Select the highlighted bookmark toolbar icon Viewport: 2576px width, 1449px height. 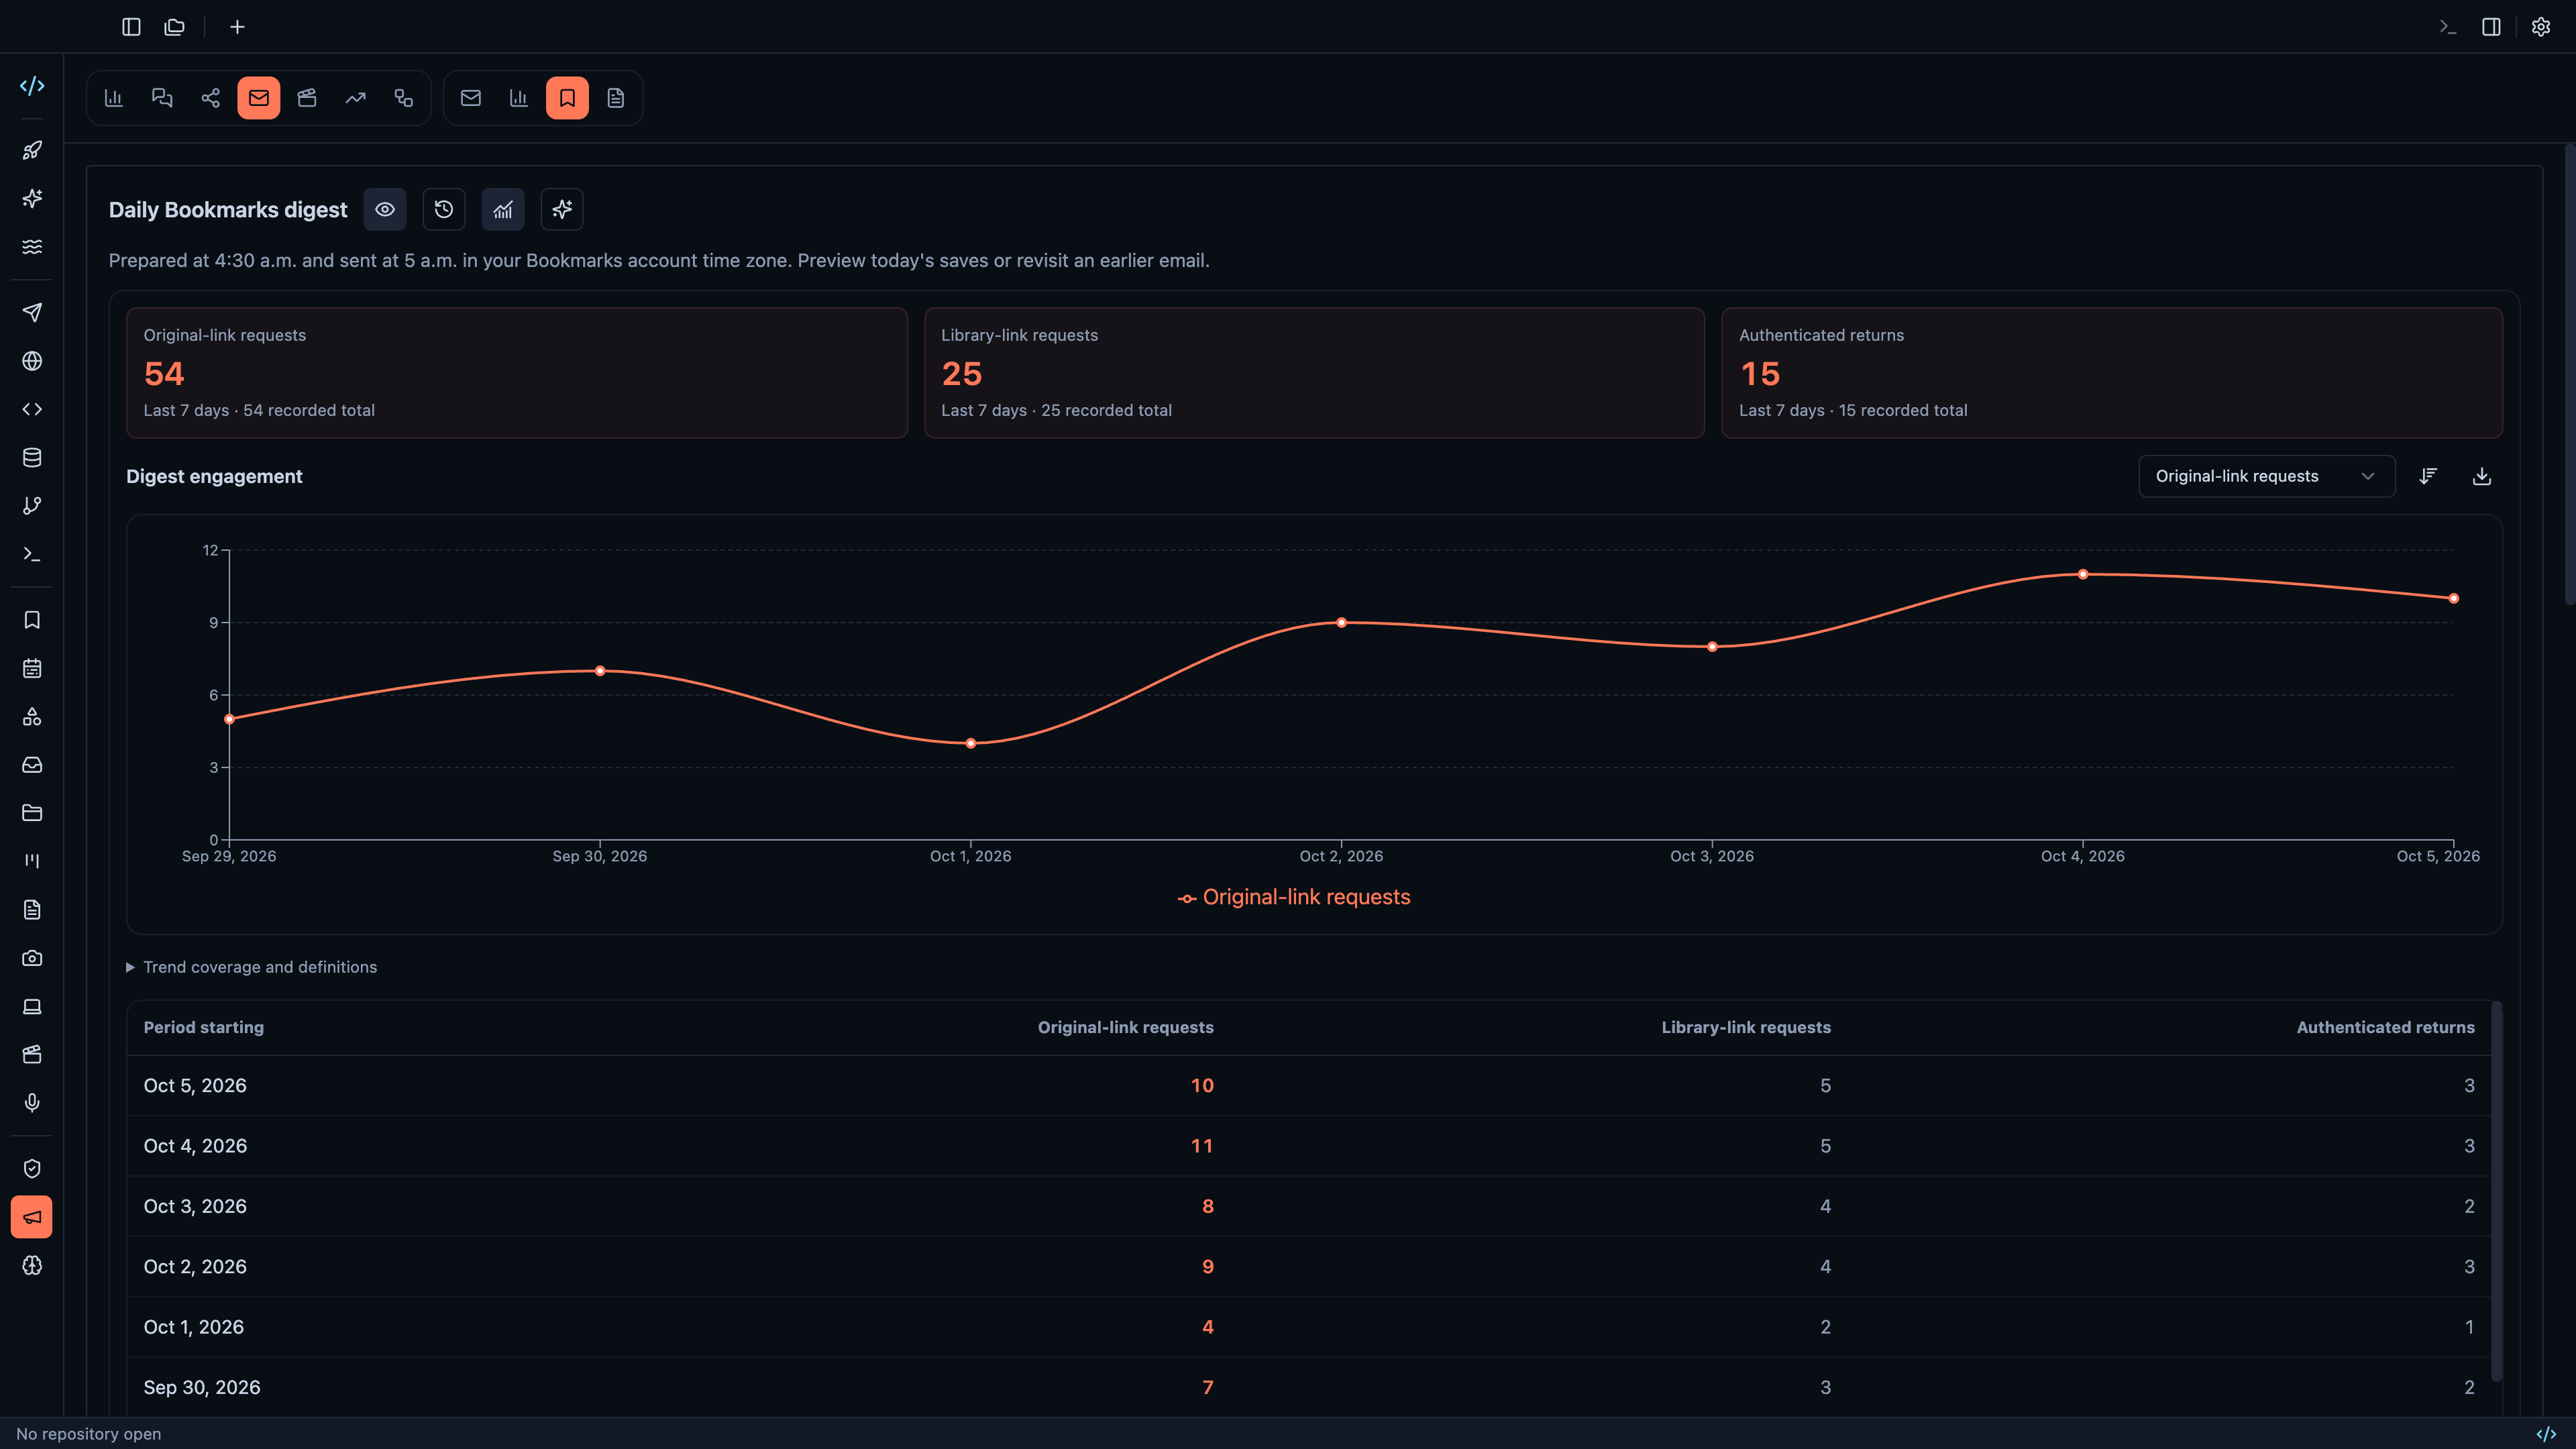coord(567,98)
